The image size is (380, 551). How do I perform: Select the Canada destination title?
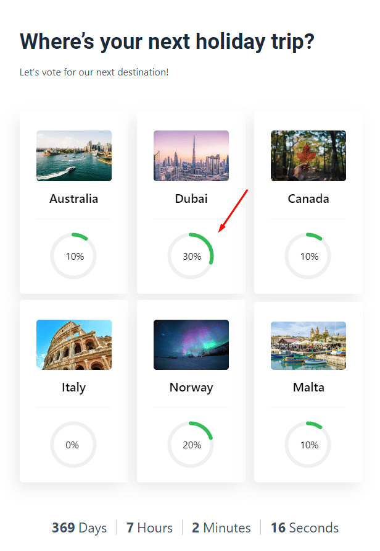click(308, 199)
